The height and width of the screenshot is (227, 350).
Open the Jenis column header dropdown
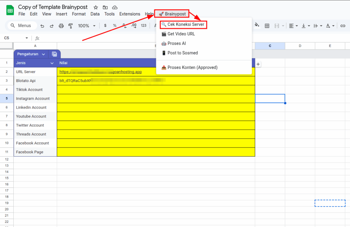(x=52, y=63)
